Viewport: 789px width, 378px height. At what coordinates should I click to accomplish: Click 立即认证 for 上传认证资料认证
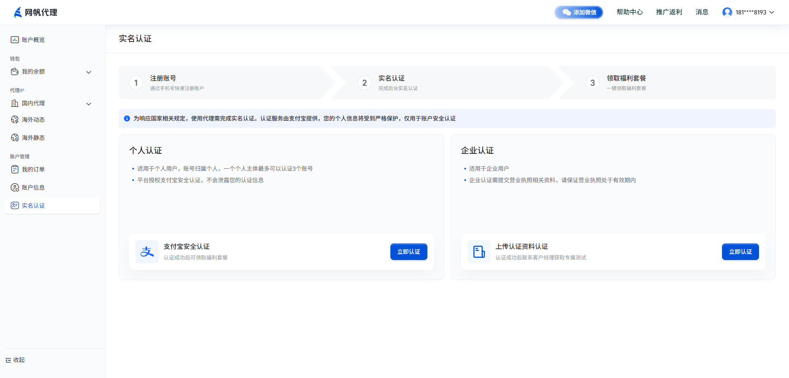(x=741, y=252)
